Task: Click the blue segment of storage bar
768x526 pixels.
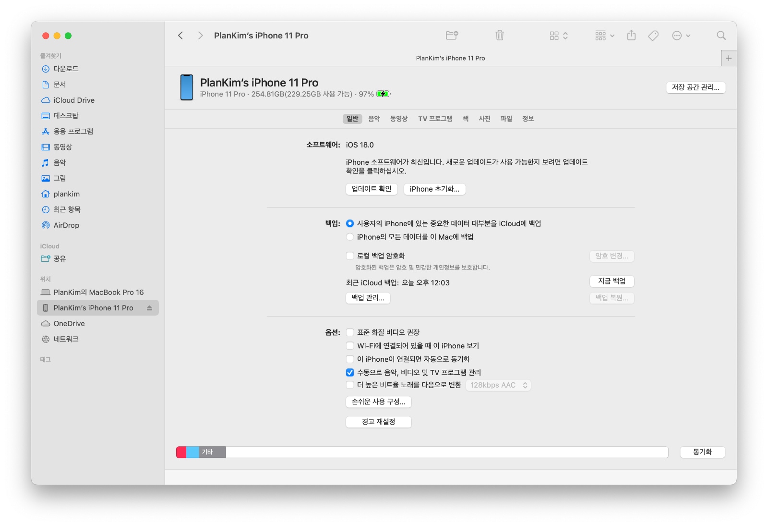Action: coord(192,452)
